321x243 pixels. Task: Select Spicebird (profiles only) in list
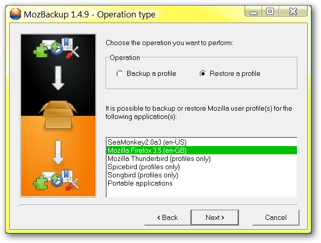point(202,167)
